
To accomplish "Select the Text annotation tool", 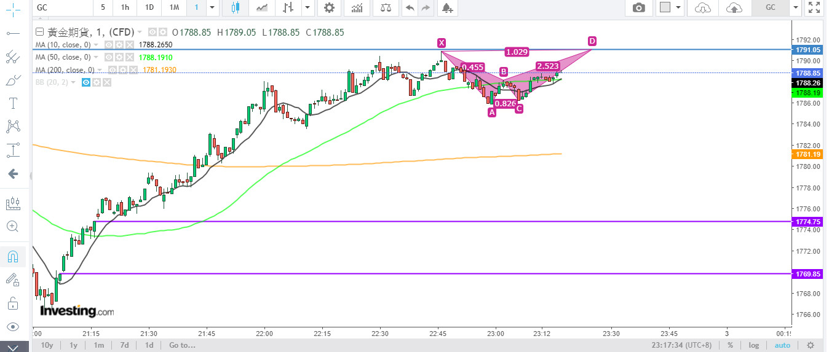I will pyautogui.click(x=12, y=103).
